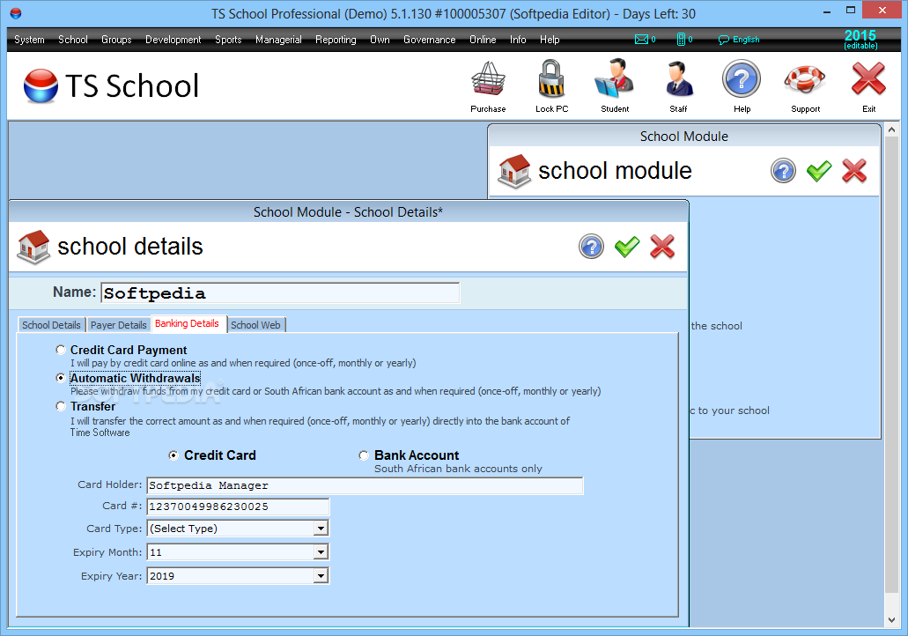
Task: Switch to the School Details tab
Action: pos(52,325)
